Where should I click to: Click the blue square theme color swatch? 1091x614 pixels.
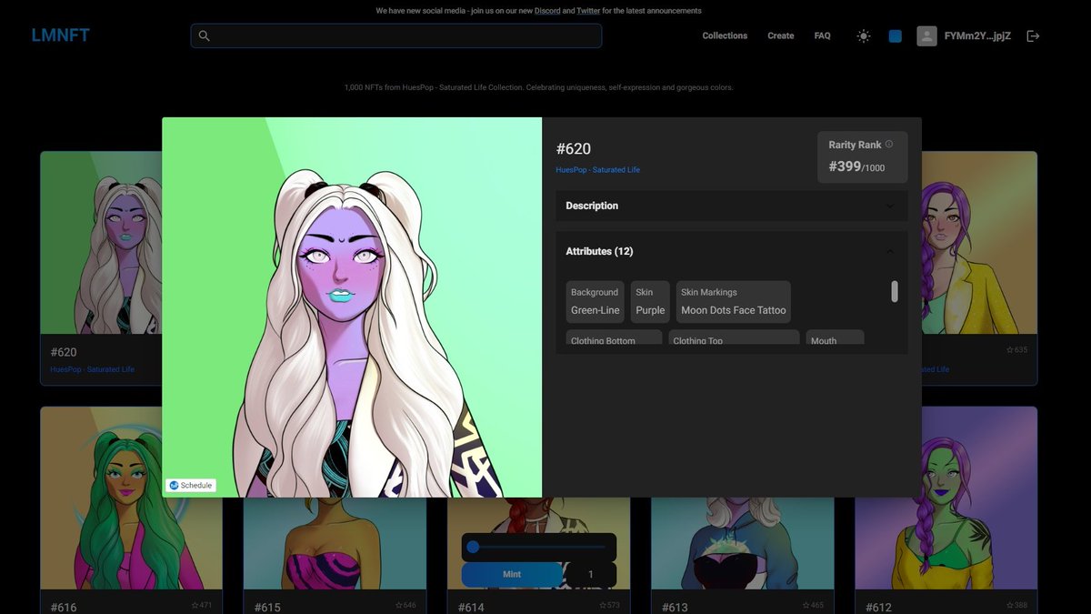click(x=896, y=35)
